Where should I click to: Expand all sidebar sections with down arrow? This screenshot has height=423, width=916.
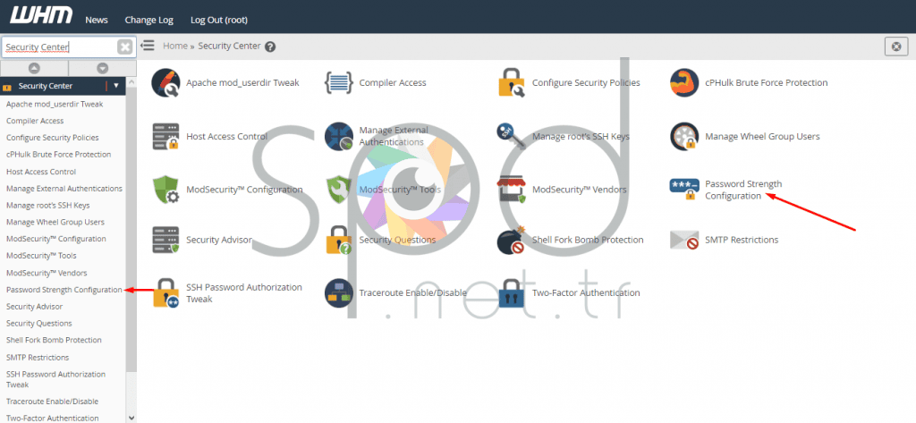pos(103,68)
